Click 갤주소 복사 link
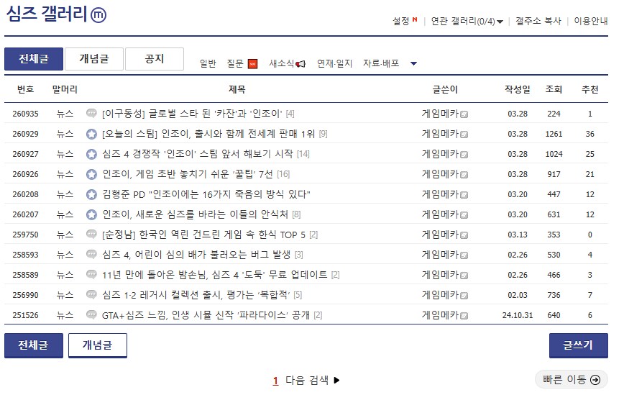The width and height of the screenshot is (624, 395). point(538,21)
